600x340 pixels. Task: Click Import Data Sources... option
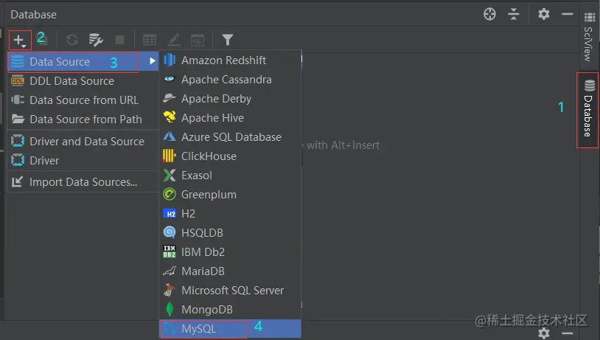click(83, 182)
